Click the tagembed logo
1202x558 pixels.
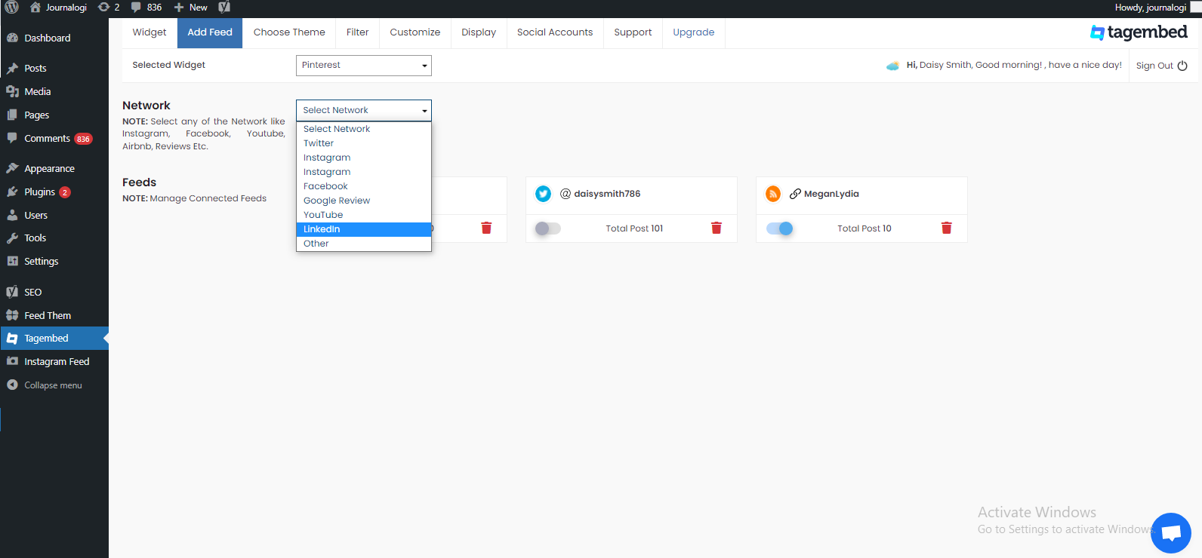1139,32
